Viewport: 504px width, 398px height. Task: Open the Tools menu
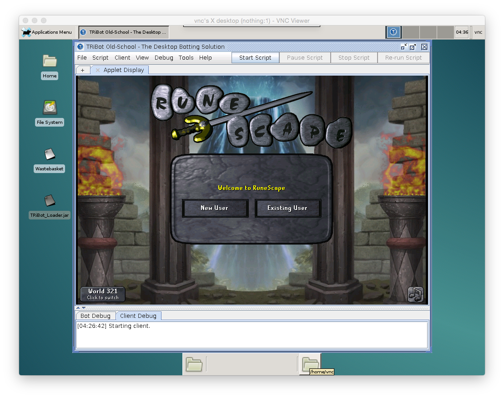click(186, 57)
